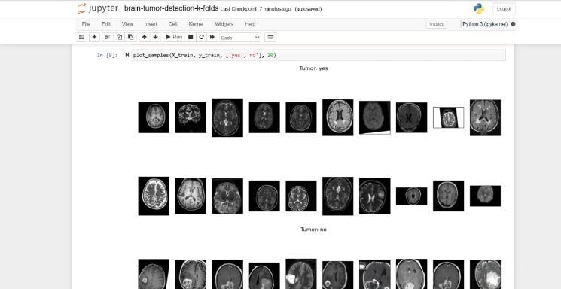Restart kernel and run all cells
The width and height of the screenshot is (561, 289).
click(212, 37)
